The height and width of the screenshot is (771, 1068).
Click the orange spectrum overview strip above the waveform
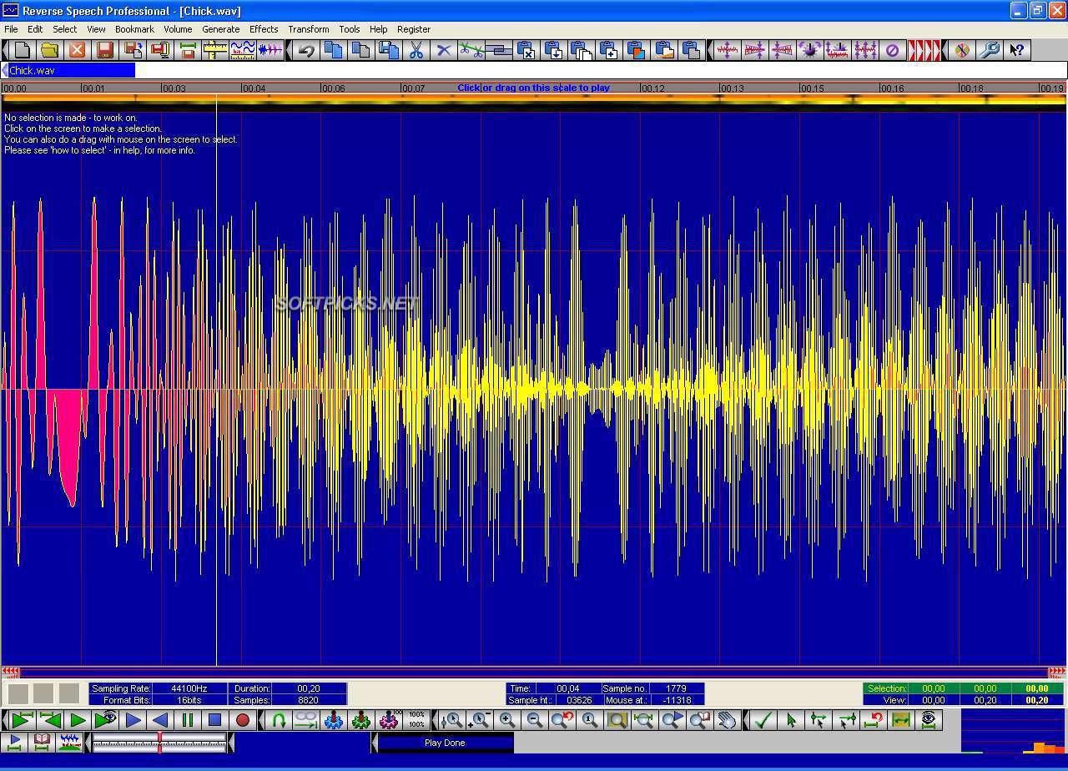coord(533,101)
